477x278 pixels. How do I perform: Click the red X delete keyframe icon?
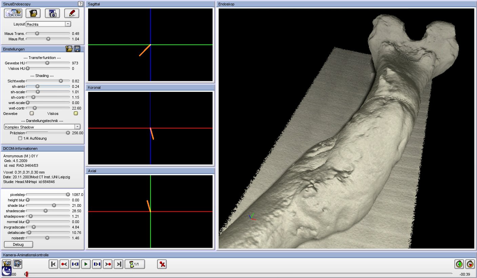162,264
